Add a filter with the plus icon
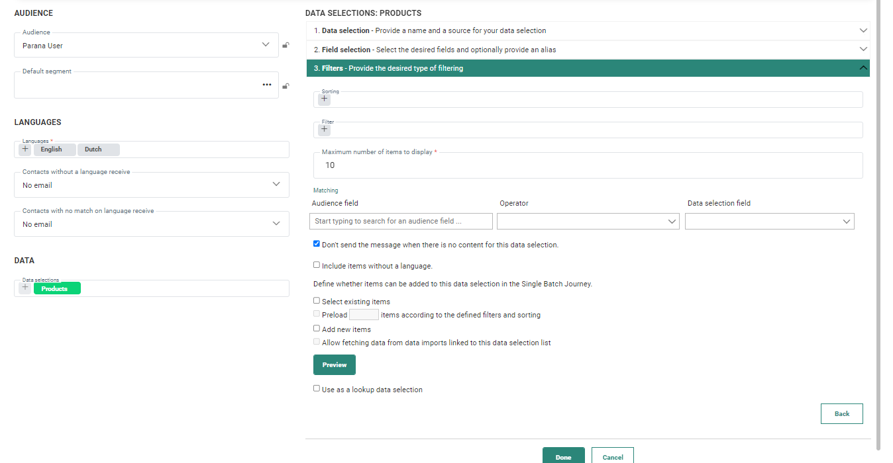Image resolution: width=893 pixels, height=463 pixels. tap(325, 130)
